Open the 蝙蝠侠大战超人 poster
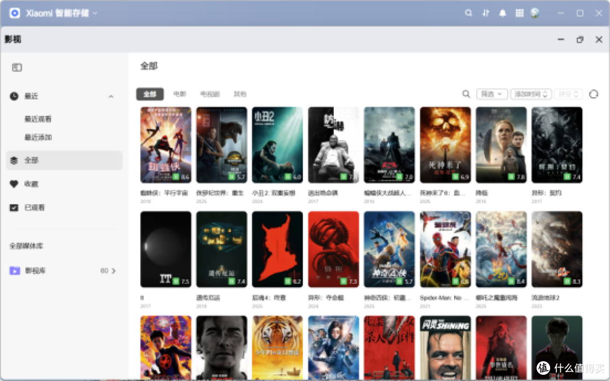The image size is (610, 381). (389, 144)
